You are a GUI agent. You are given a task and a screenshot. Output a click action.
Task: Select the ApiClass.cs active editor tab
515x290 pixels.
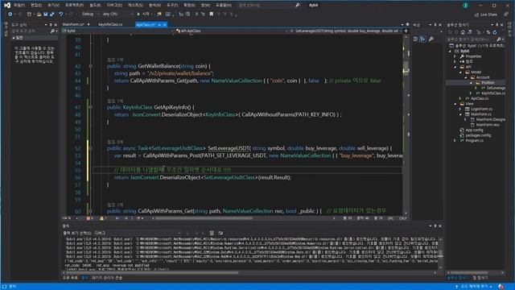click(146, 25)
